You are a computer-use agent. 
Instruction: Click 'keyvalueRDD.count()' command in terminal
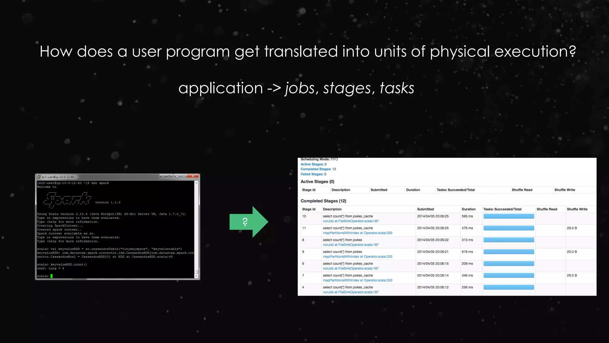[69, 264]
